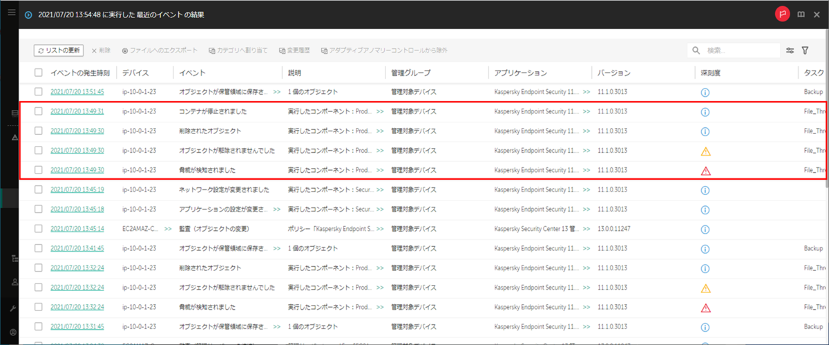829x345 pixels.
Task: Click 削除 delete toolbar item
Action: click(101, 50)
